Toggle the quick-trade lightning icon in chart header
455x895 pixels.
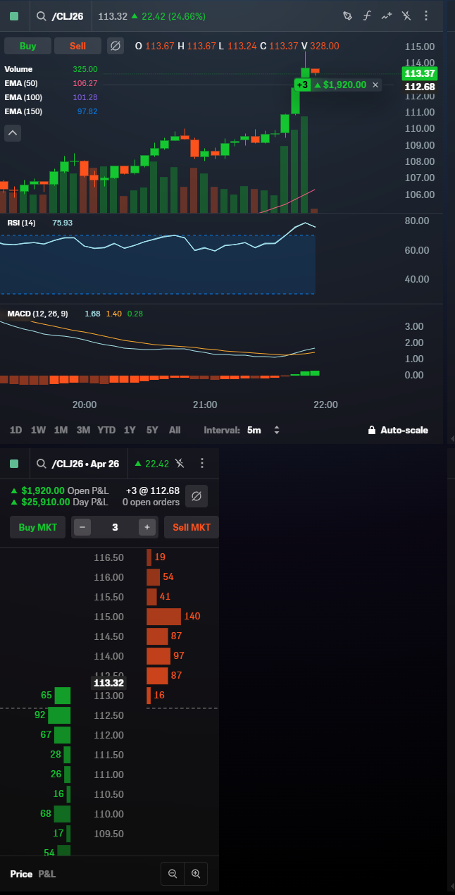click(406, 16)
